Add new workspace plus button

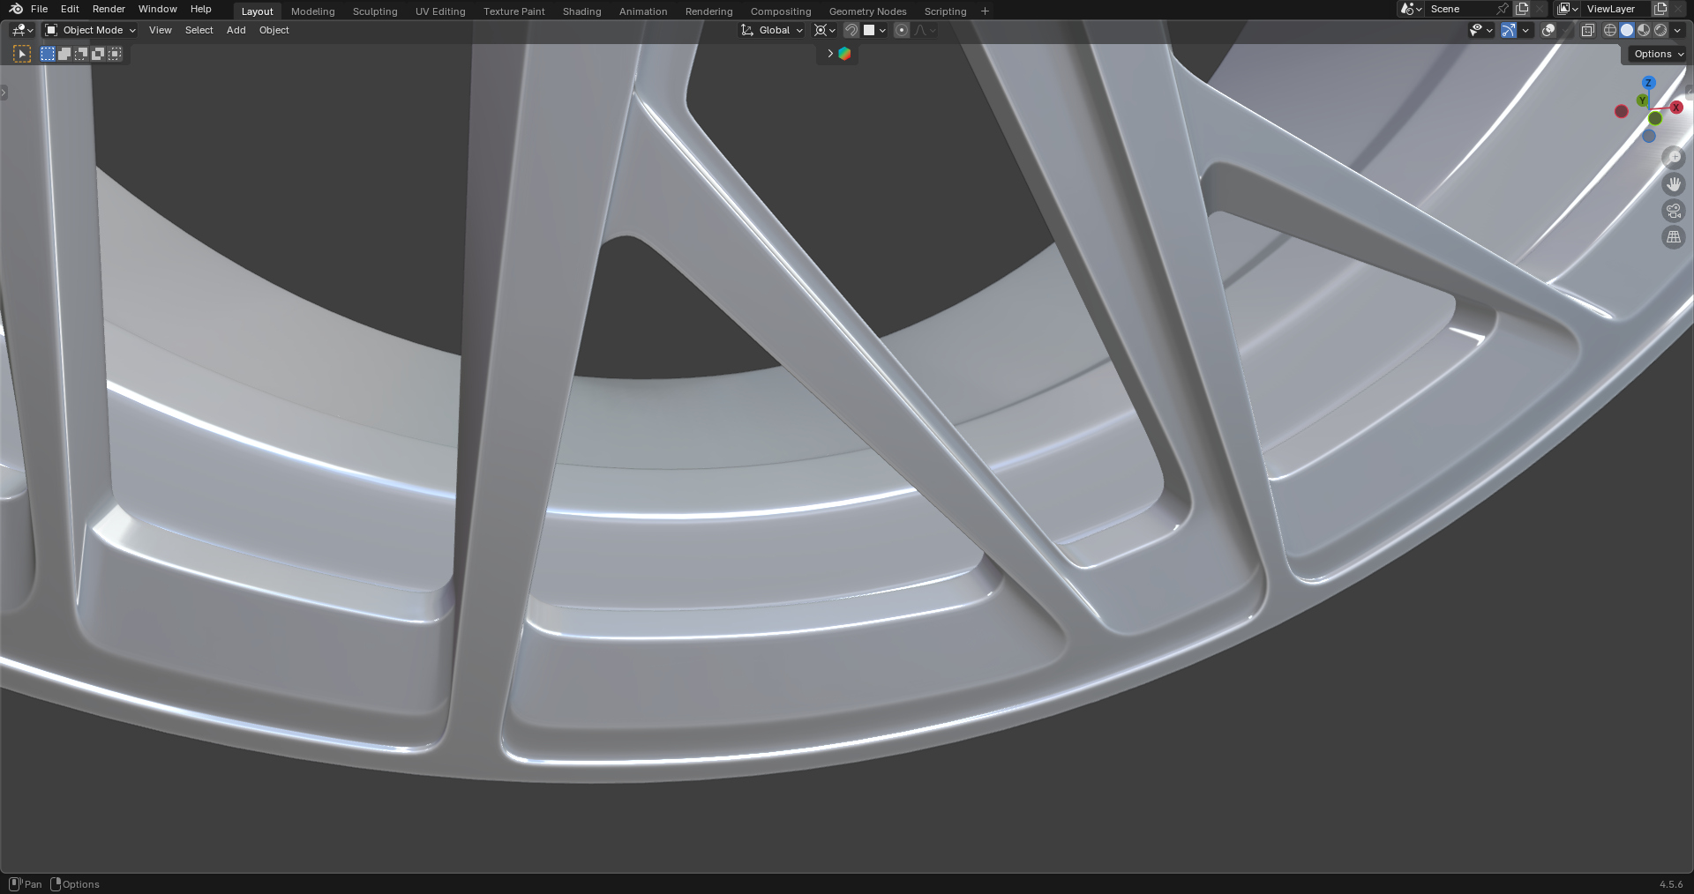[985, 11]
